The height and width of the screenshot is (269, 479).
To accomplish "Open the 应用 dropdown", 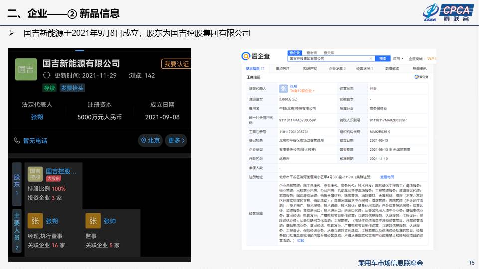I will click(398, 58).
